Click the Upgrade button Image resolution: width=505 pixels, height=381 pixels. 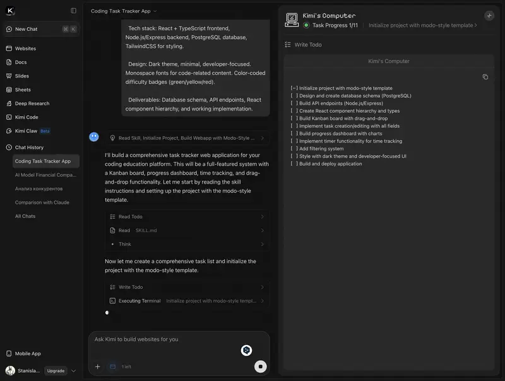click(x=56, y=371)
